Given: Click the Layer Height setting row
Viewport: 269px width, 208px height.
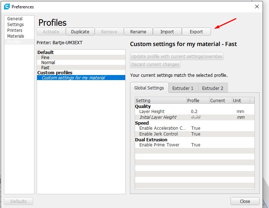Looking at the screenshot, I should [x=152, y=112].
